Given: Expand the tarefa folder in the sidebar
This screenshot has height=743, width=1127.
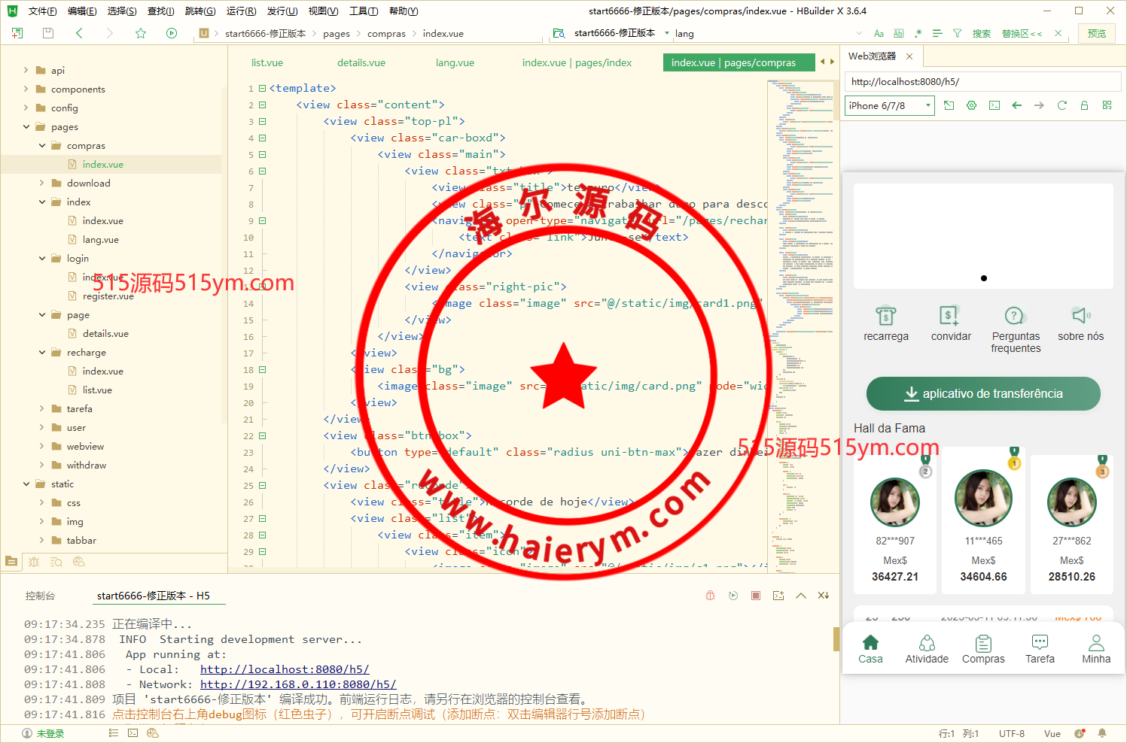Looking at the screenshot, I should (x=42, y=408).
